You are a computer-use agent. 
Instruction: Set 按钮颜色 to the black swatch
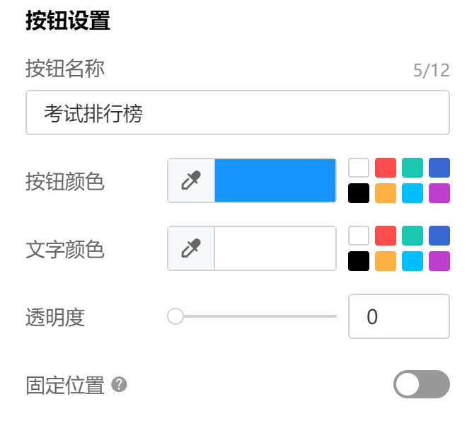(x=359, y=193)
